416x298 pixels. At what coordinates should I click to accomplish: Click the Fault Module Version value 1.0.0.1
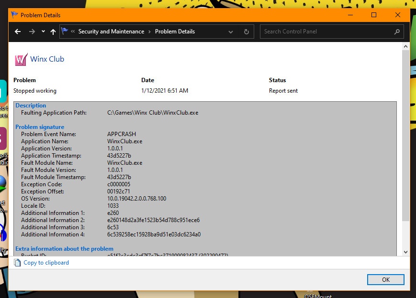pyautogui.click(x=115, y=170)
